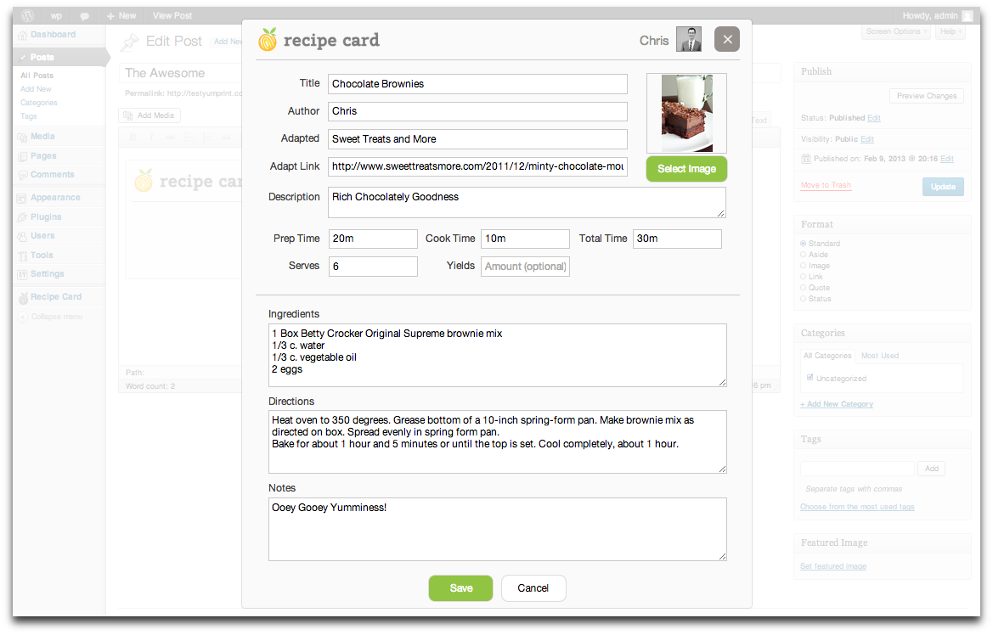993x635 pixels.
Task: Click the Preview Changes button
Action: pyautogui.click(x=927, y=96)
